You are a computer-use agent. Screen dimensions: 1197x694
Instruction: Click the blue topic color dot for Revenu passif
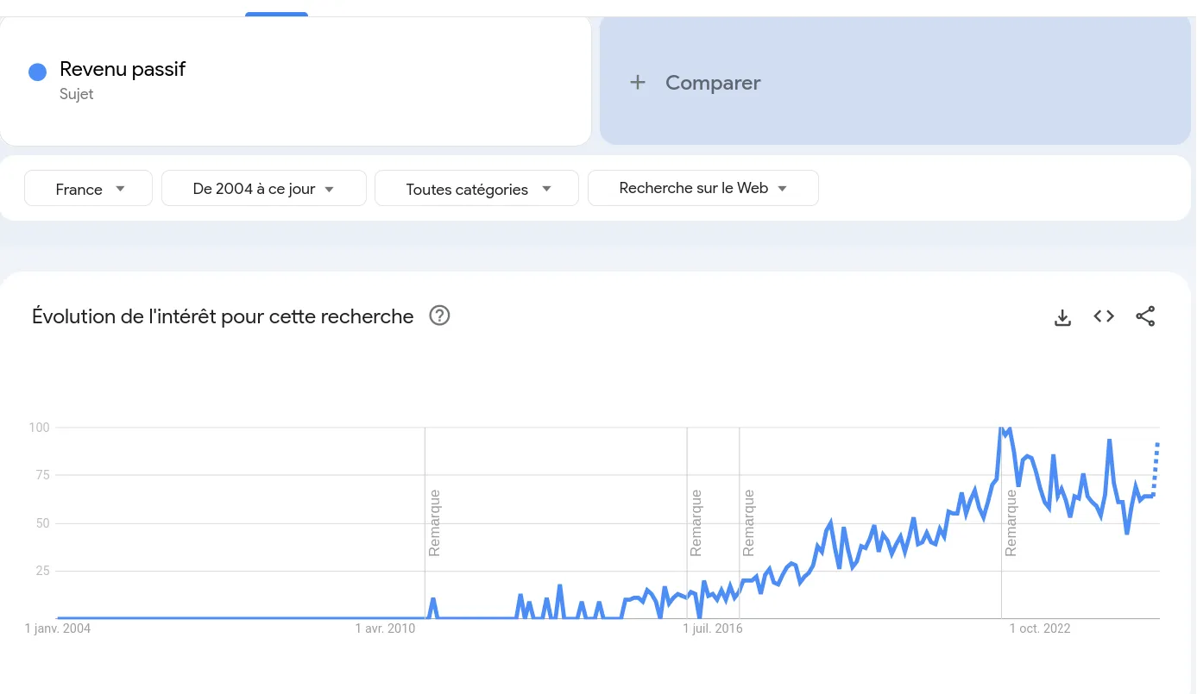coord(37,72)
